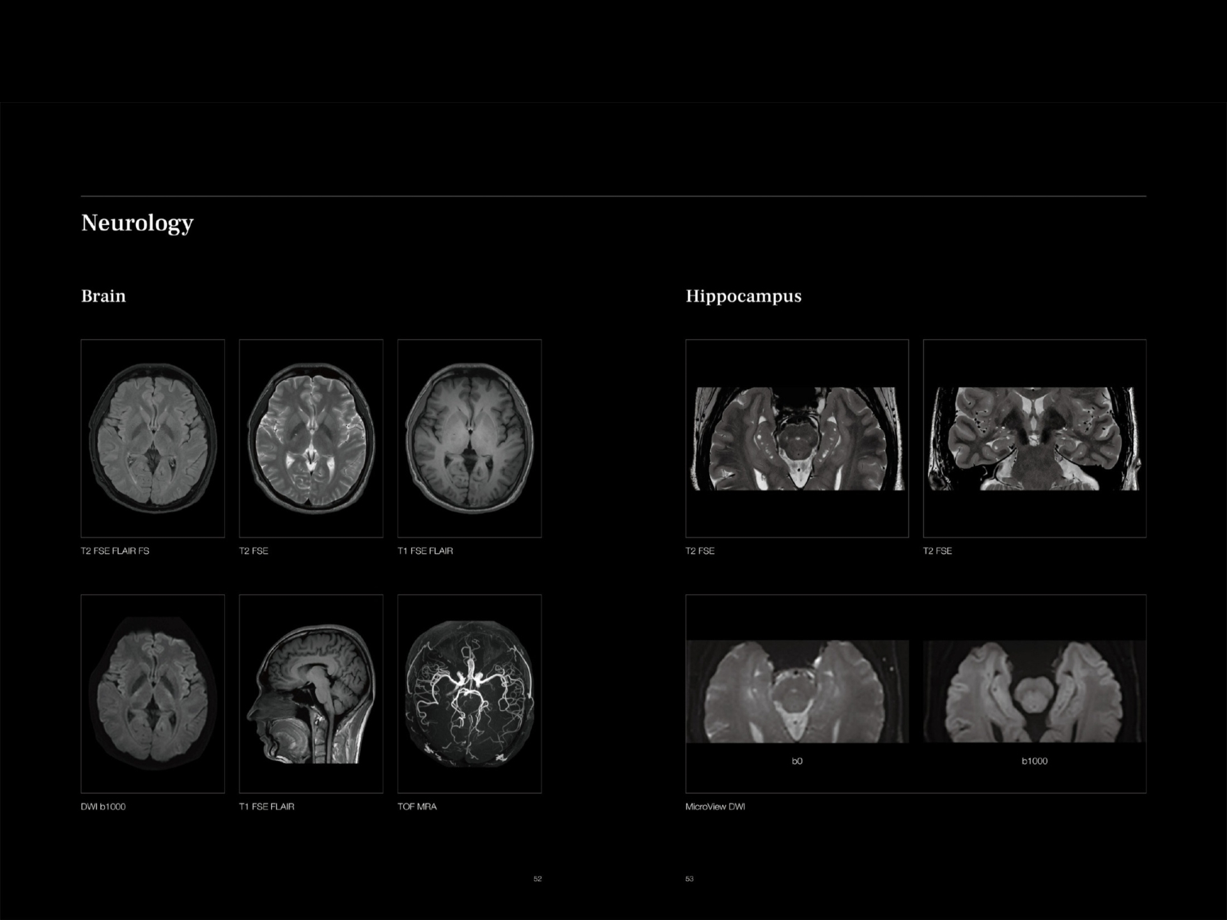Select the coronal T2 FSE hippocampus image
This screenshot has height=920, width=1227.
(x=1034, y=438)
